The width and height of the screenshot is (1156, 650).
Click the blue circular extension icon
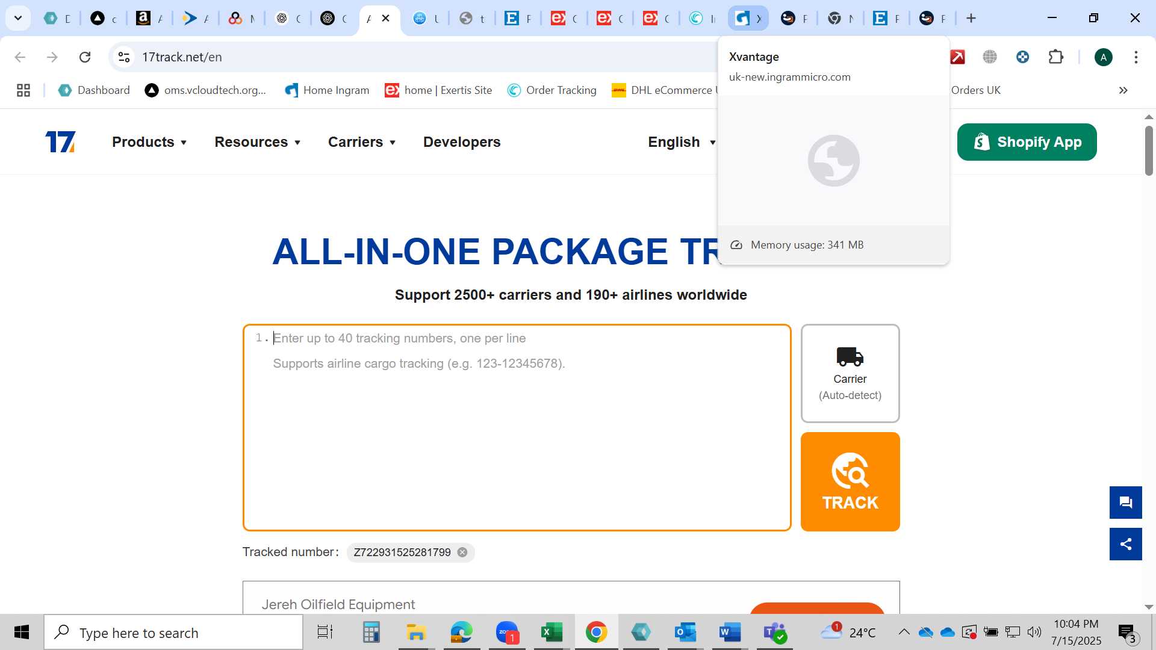coord(1022,57)
